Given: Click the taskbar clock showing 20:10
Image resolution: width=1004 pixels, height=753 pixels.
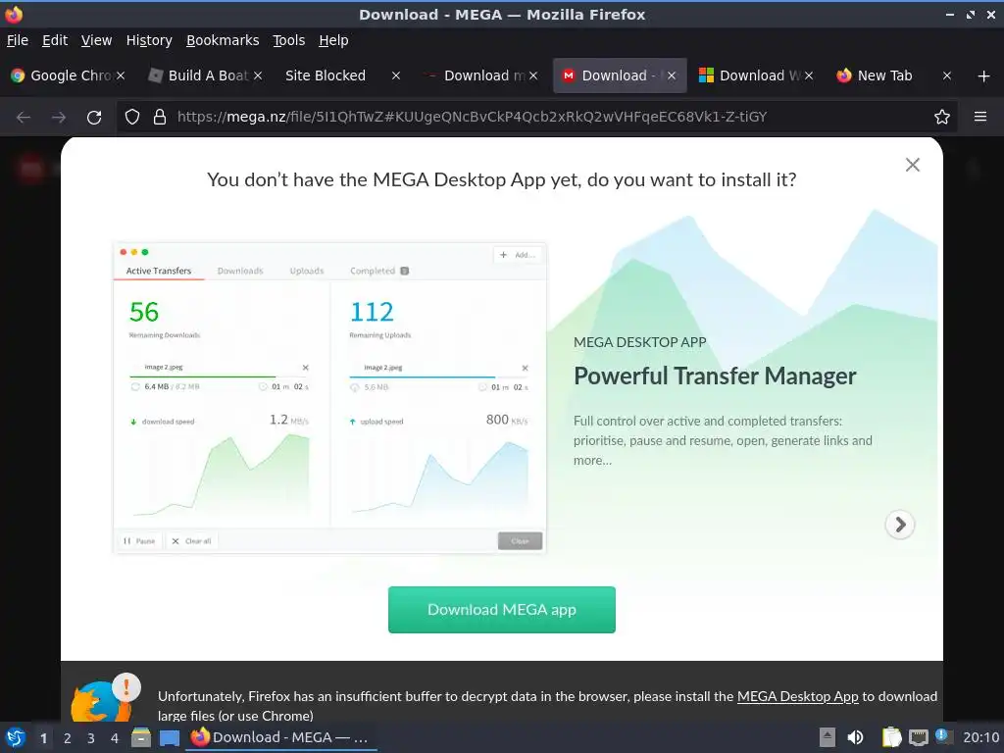Looking at the screenshot, I should click(980, 737).
